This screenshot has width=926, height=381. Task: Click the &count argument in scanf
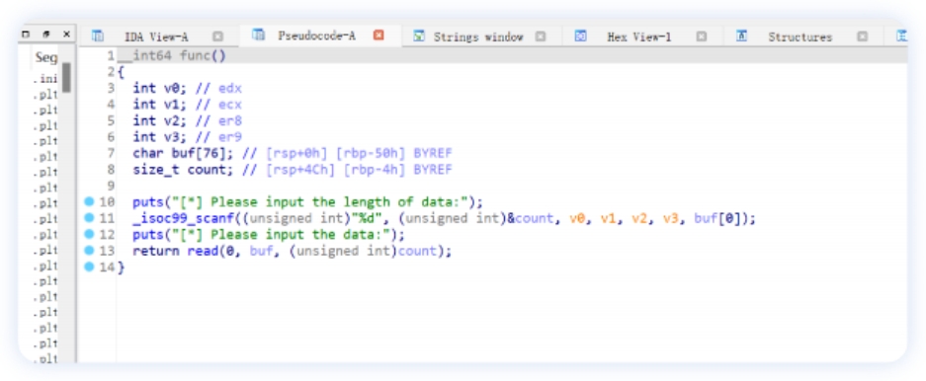tap(532, 219)
